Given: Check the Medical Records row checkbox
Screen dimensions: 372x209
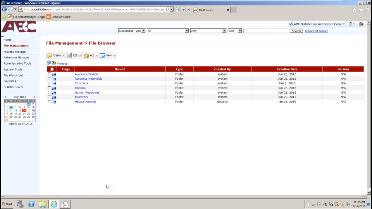Looking at the screenshot, I should click(49, 102).
